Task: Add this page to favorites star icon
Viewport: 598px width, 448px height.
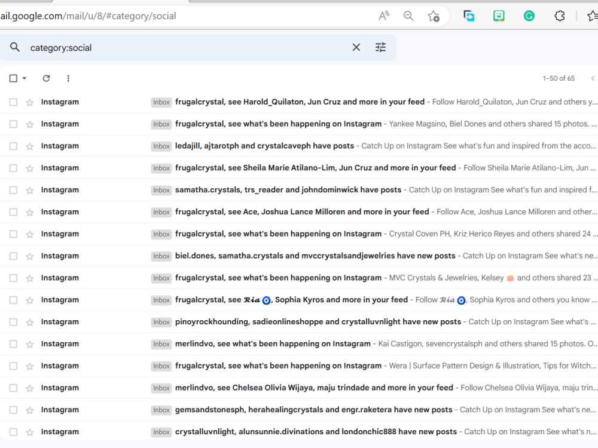Action: pos(434,16)
